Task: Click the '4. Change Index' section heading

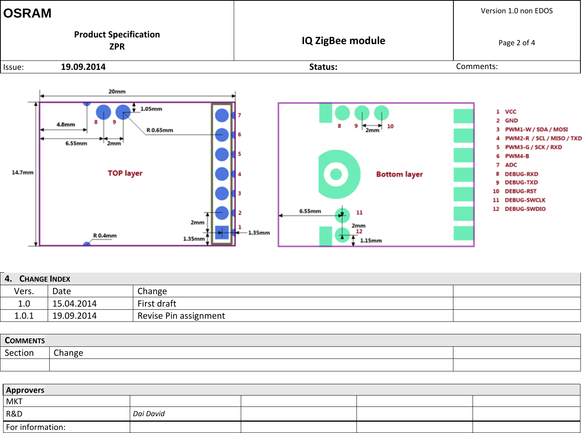Action: pos(38,279)
